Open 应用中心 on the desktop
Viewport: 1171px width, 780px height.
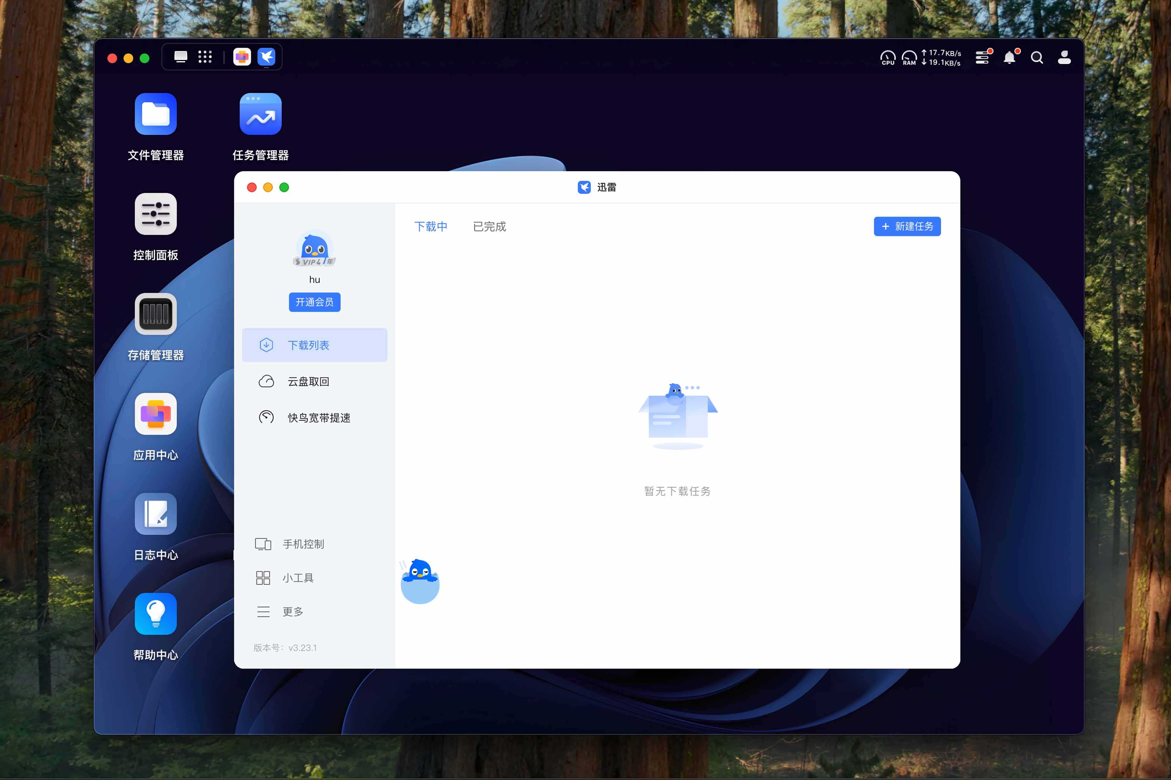pyautogui.click(x=155, y=414)
